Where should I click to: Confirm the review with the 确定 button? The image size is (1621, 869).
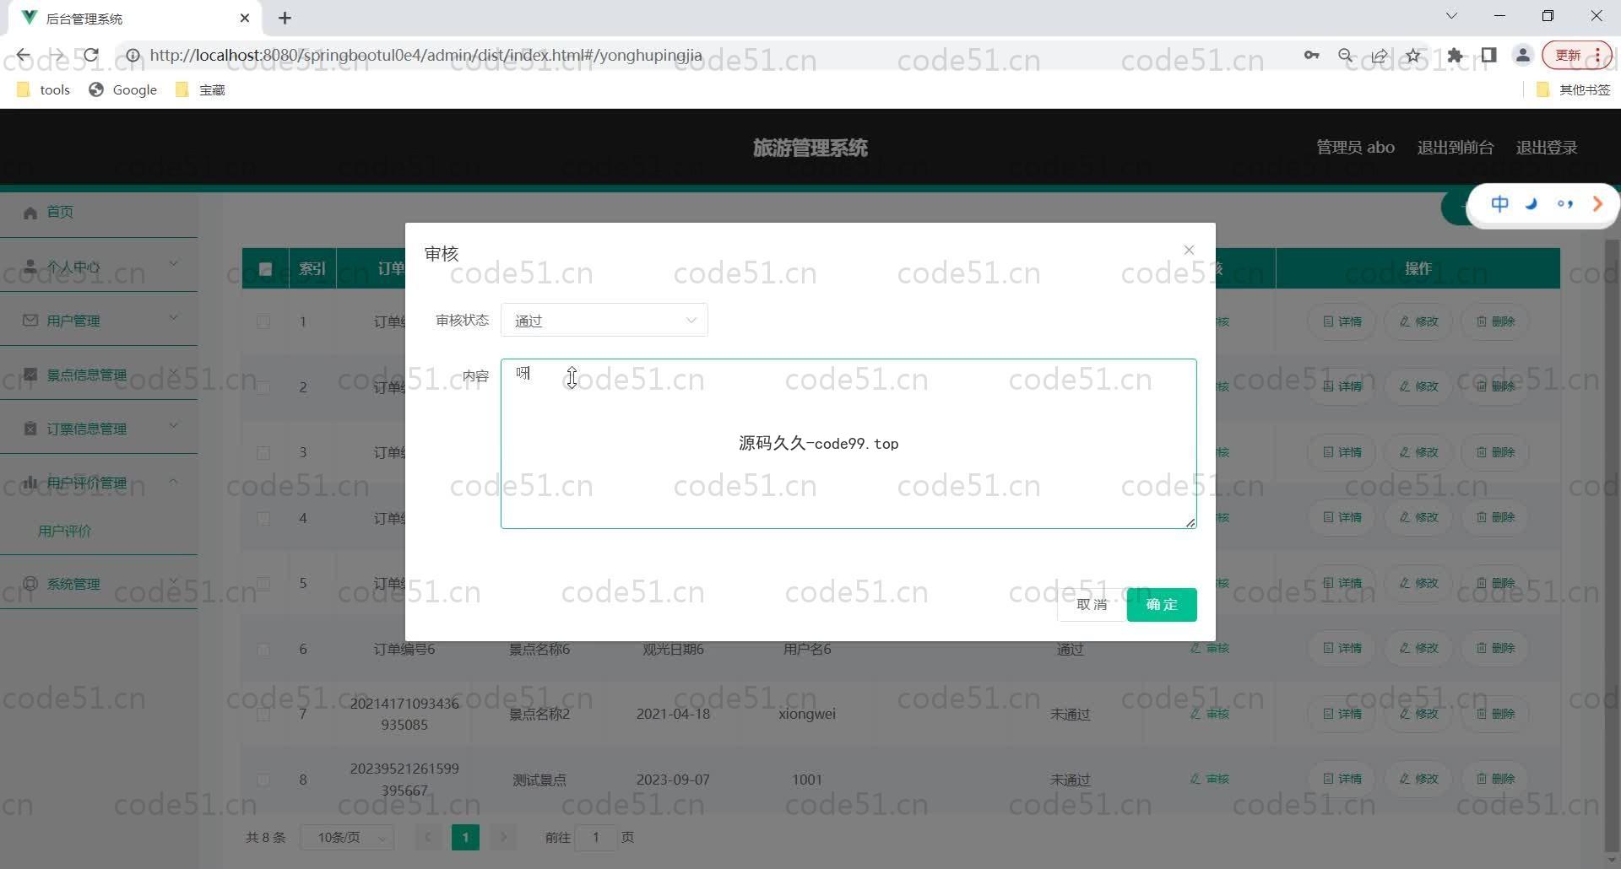pos(1162,605)
